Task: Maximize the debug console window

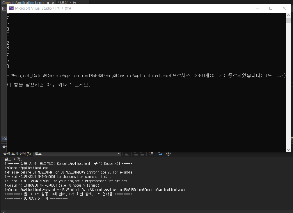Action: (x=271, y=8)
